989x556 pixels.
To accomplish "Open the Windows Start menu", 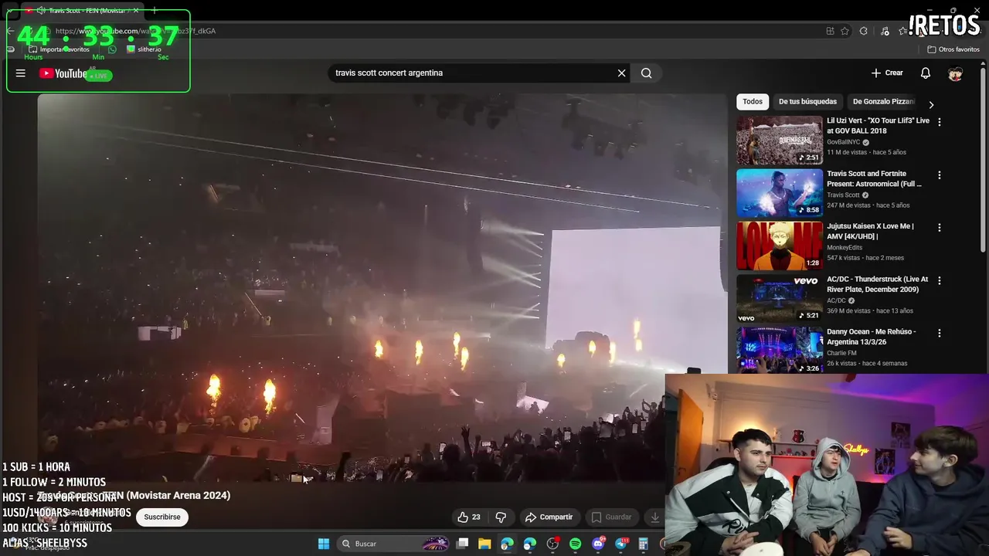I will pos(324,544).
